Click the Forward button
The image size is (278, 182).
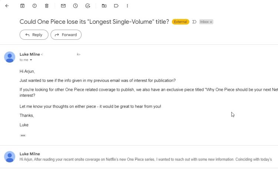[x=66, y=35]
